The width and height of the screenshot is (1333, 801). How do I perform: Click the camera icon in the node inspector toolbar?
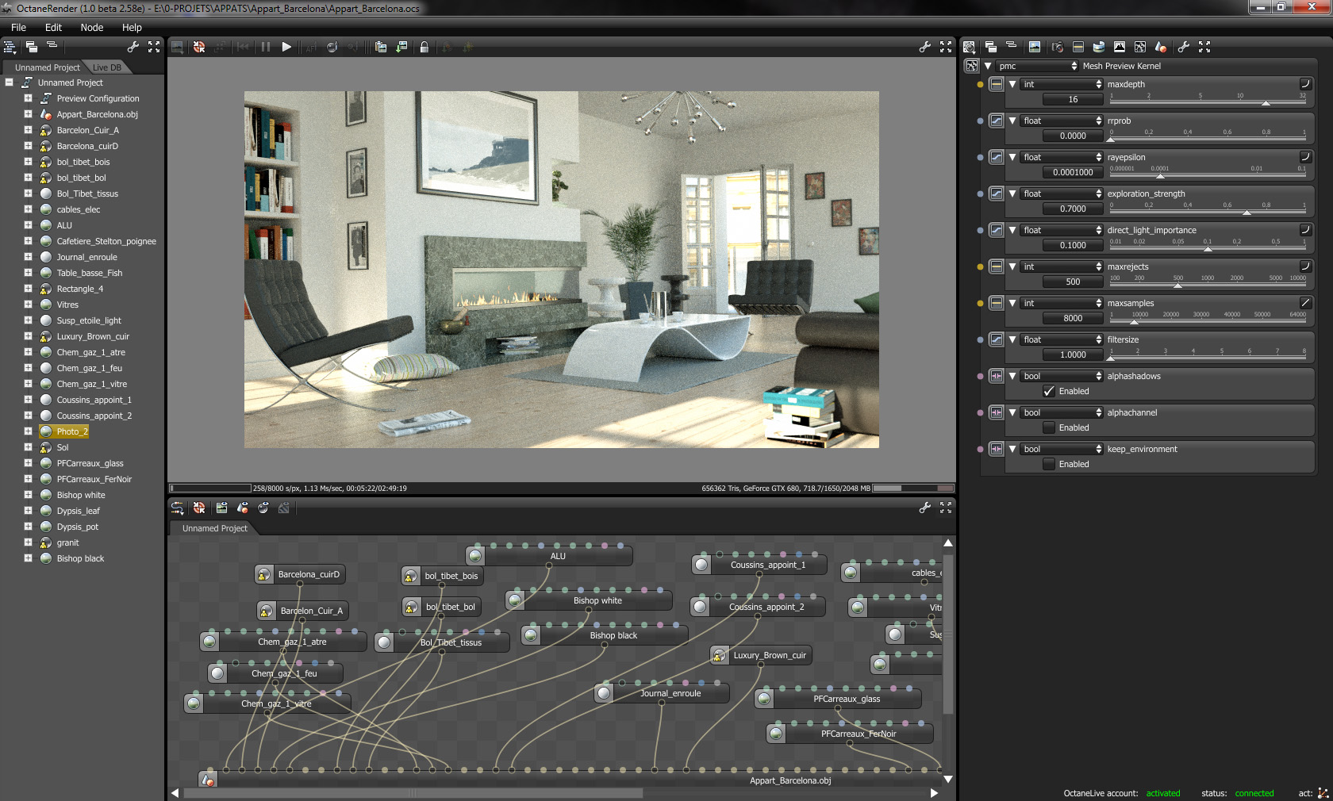click(1058, 47)
